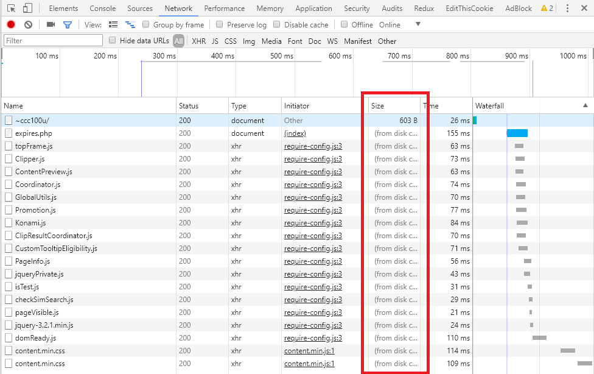The width and height of the screenshot is (594, 374).
Task: Click the inspect element picker icon
Action: [11, 9]
